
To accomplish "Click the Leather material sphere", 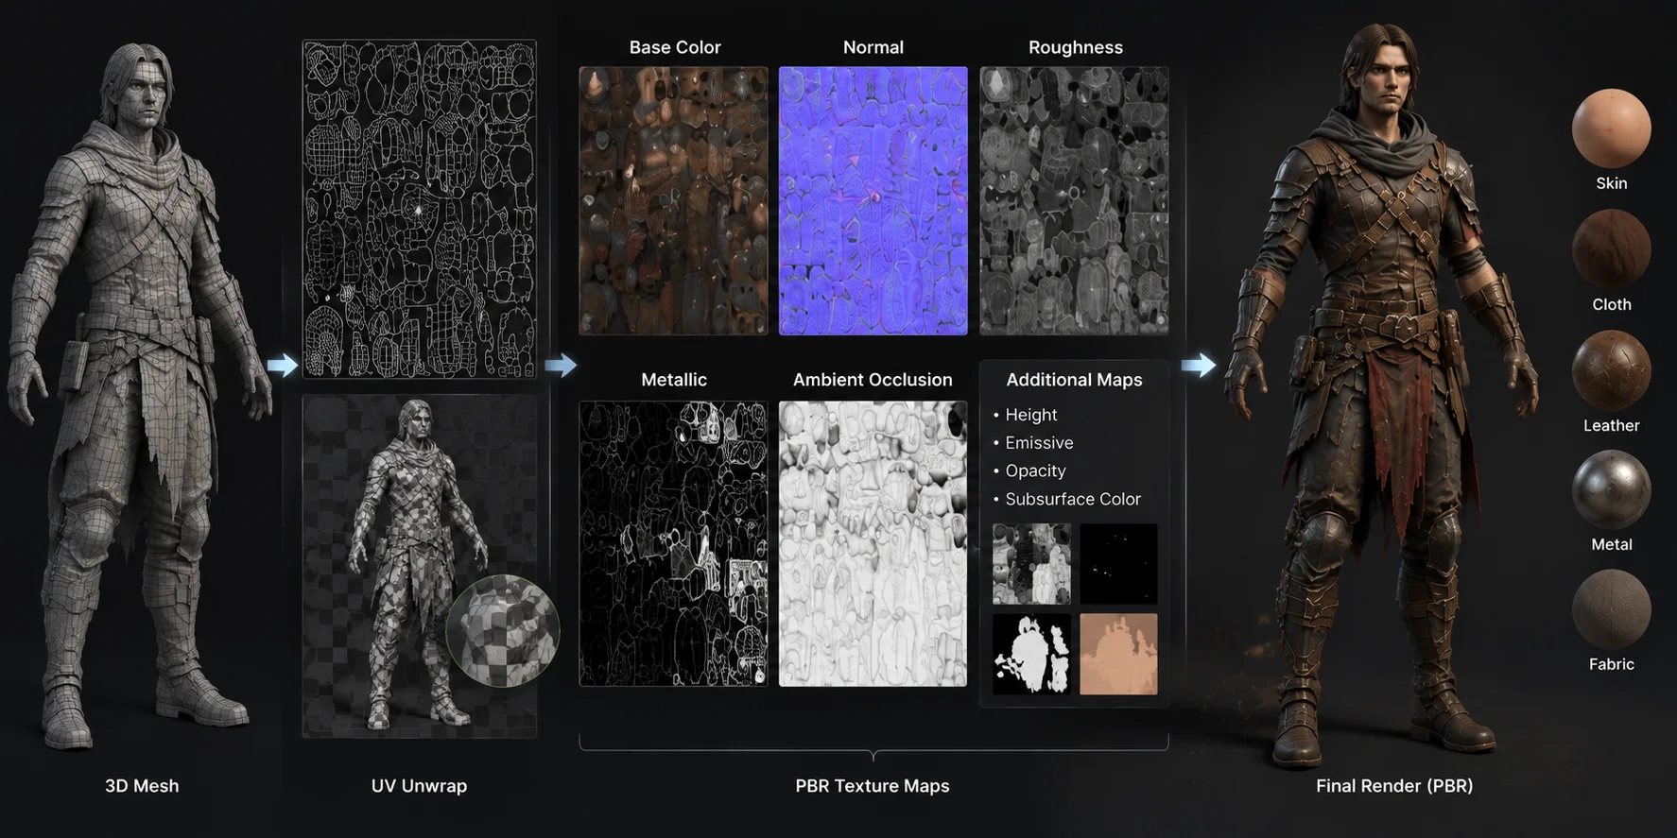I will 1611,370.
